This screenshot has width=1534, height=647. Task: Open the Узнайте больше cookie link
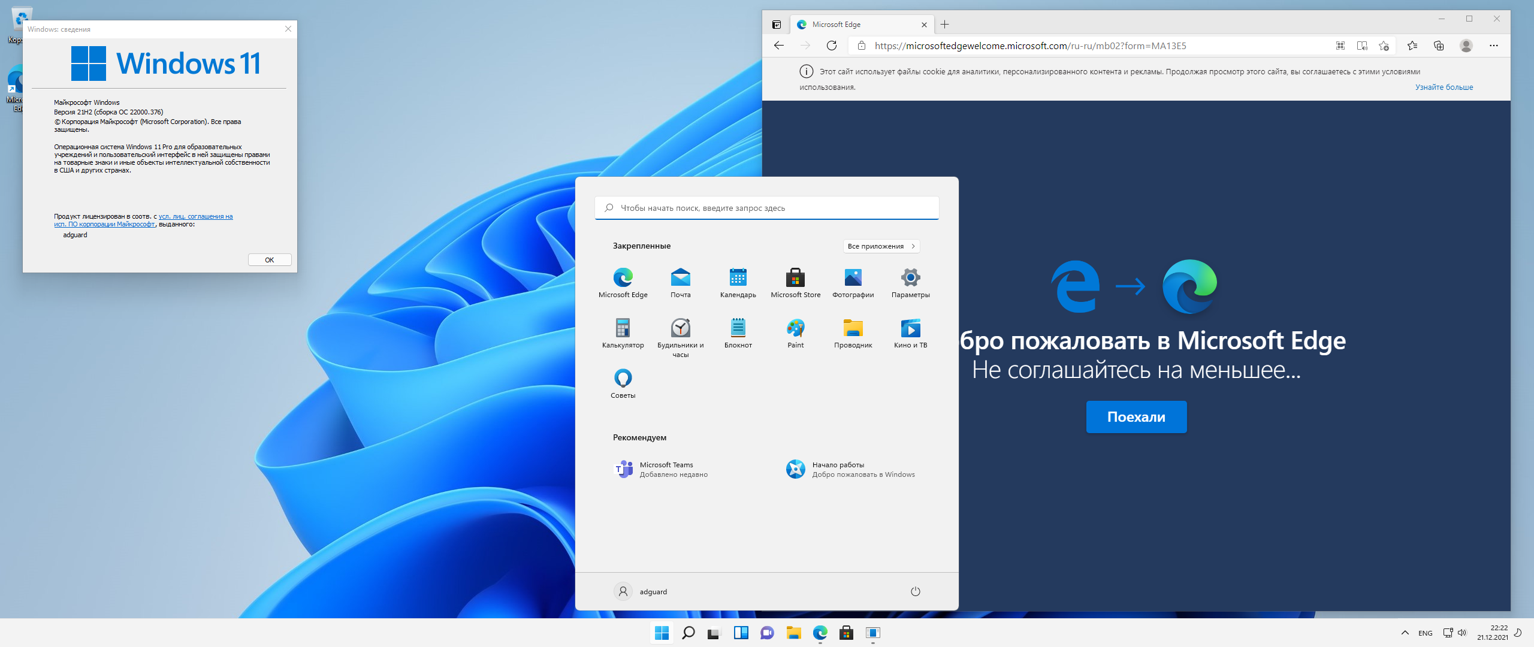1444,87
